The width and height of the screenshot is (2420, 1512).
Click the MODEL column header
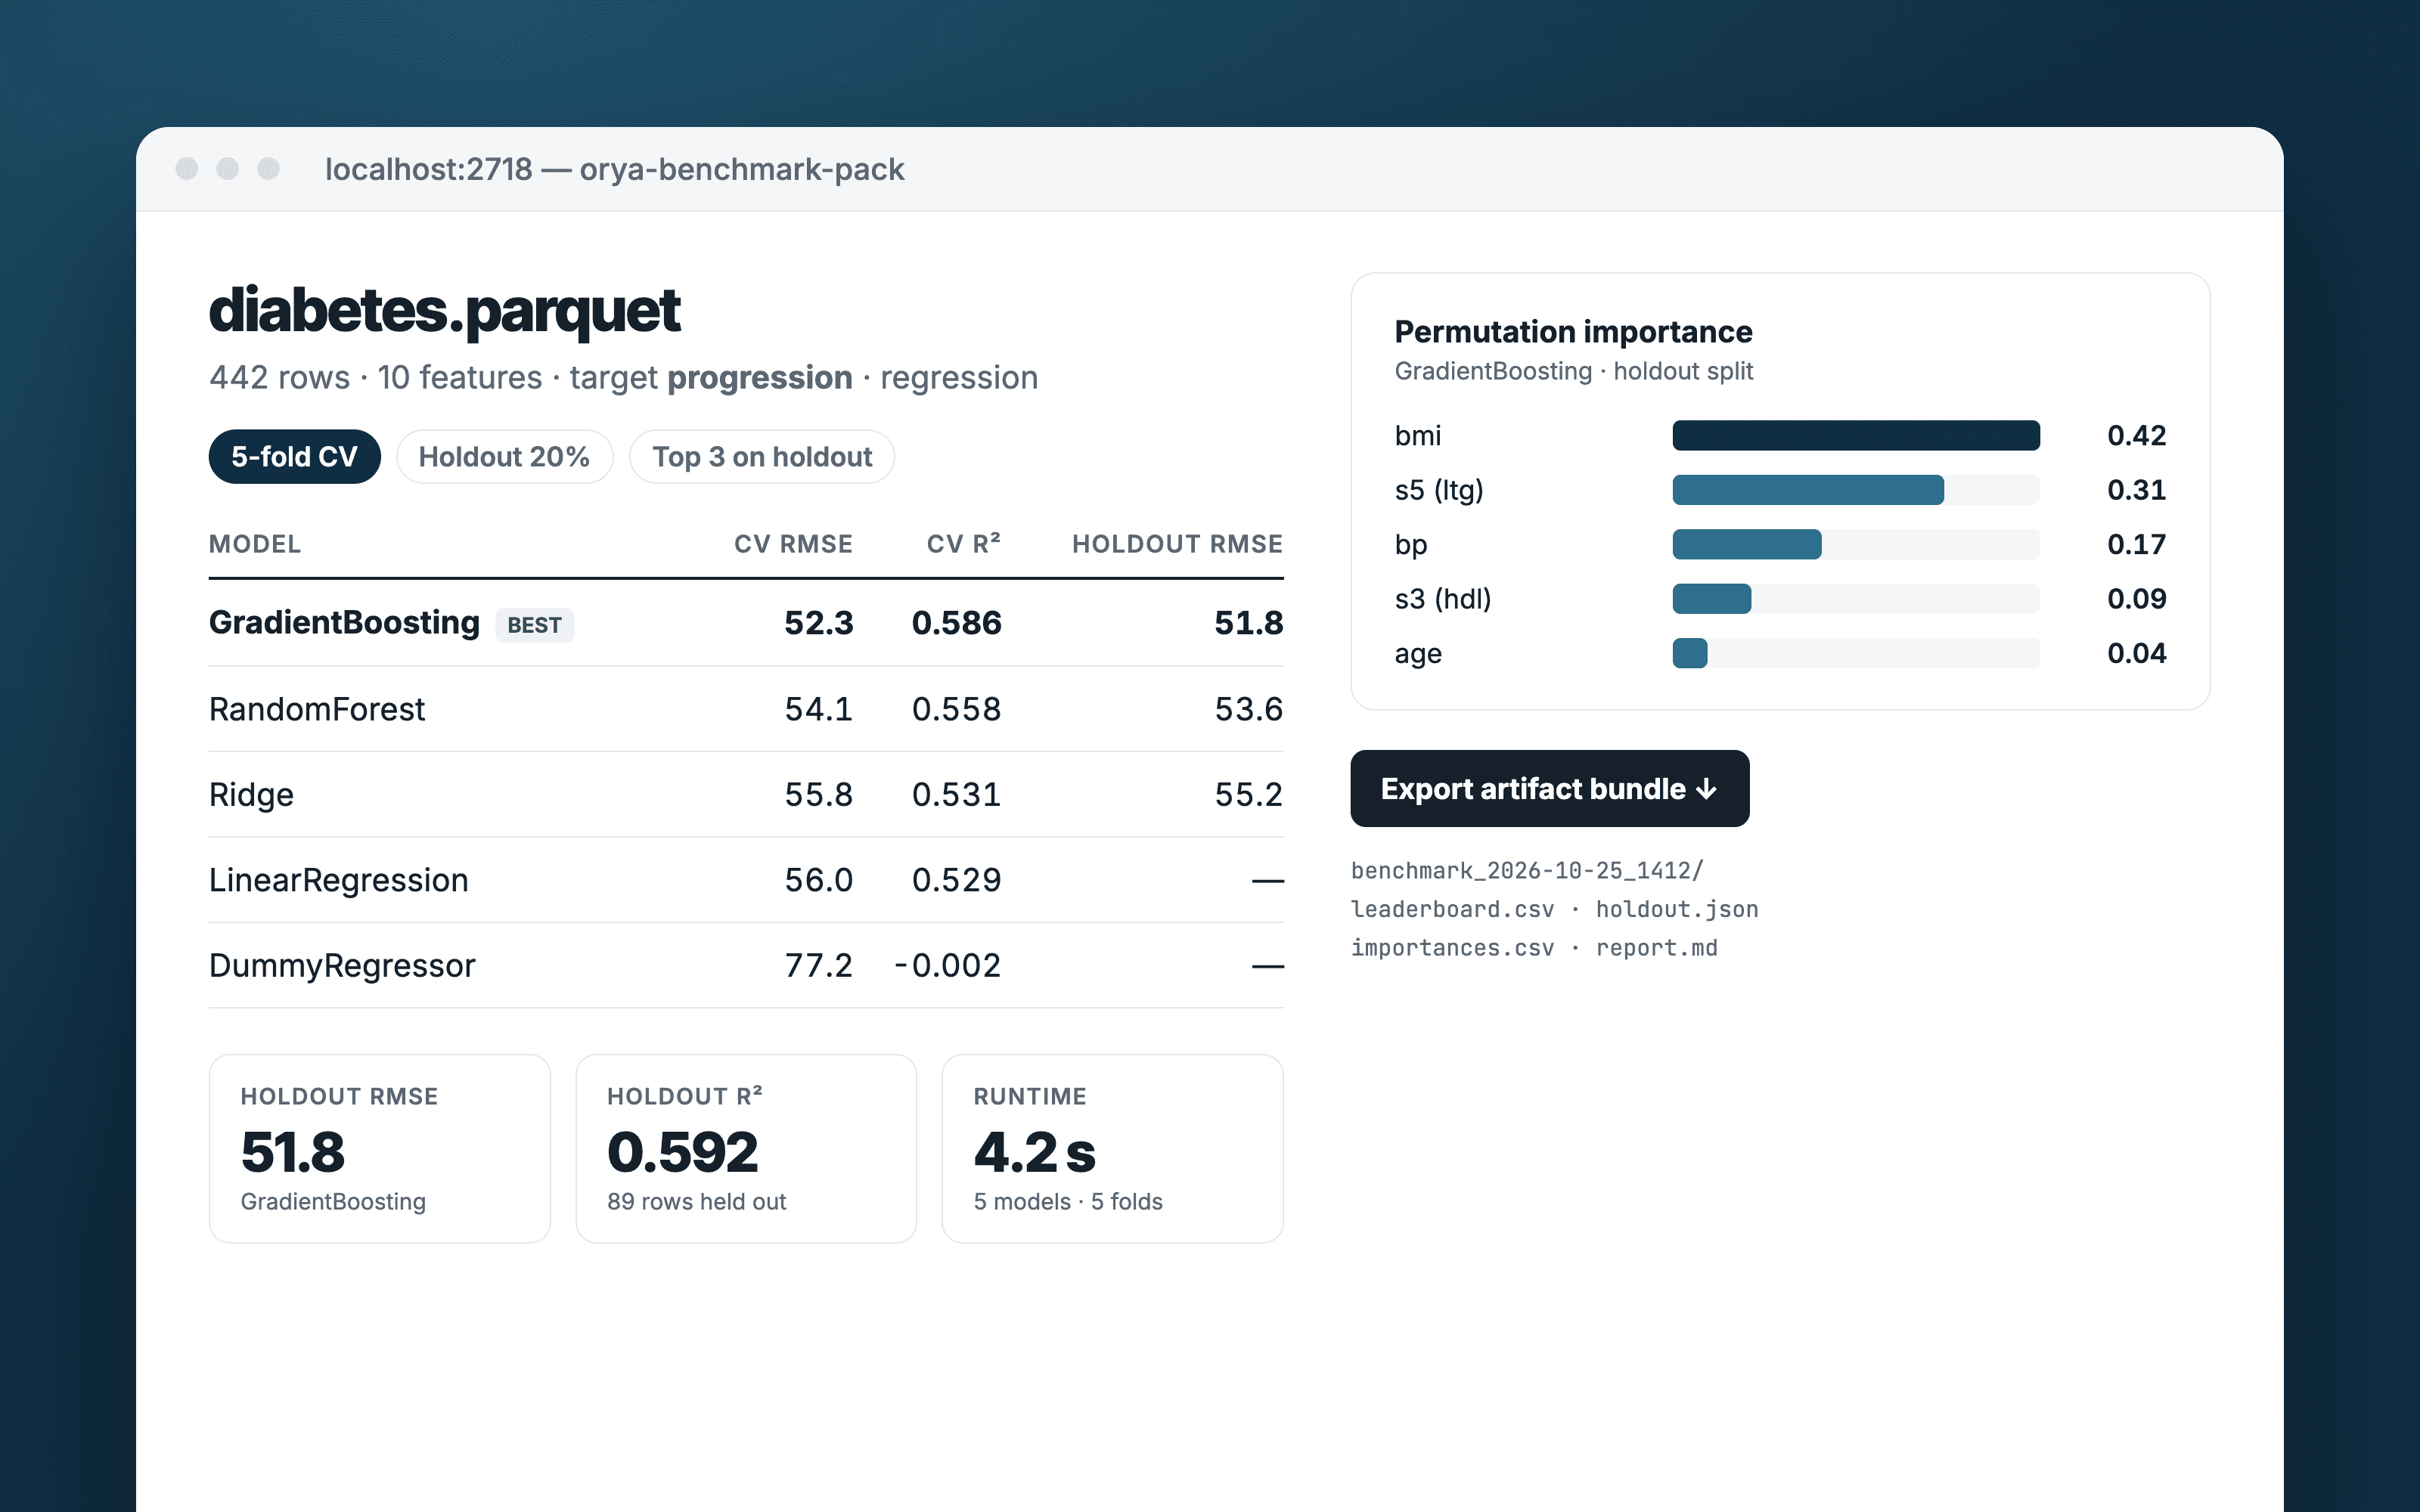coord(255,544)
